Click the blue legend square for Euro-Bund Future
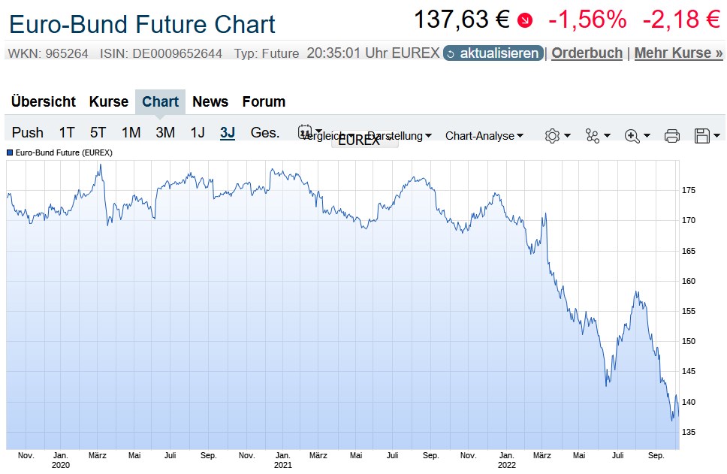The width and height of the screenshot is (727, 474). (9, 152)
